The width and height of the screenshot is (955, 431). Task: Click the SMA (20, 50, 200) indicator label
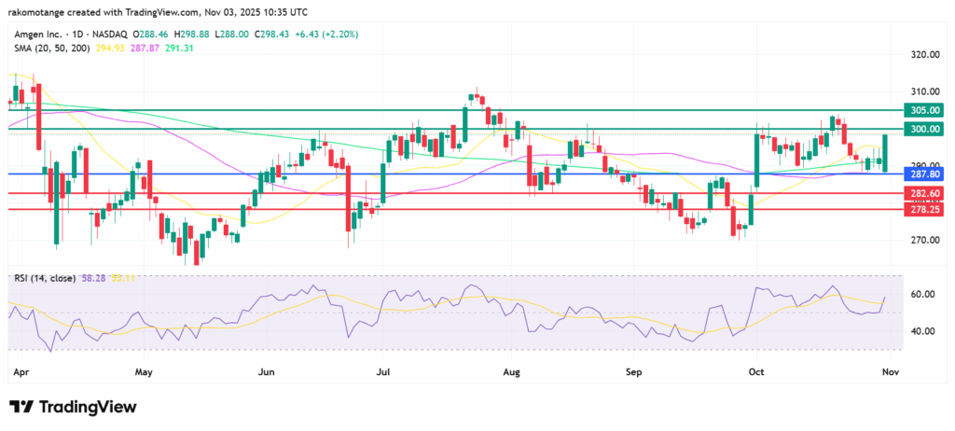(x=52, y=47)
